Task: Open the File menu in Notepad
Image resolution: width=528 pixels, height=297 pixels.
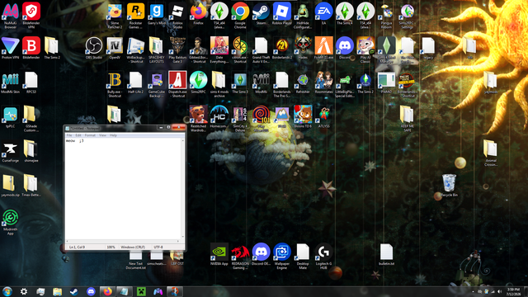Action: (69, 135)
